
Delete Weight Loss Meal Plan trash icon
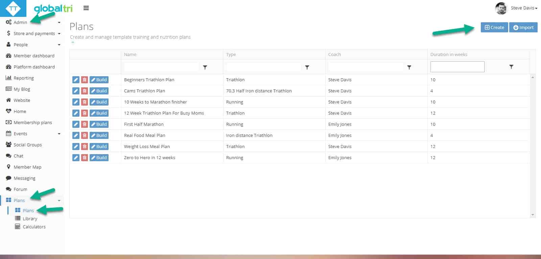click(85, 146)
